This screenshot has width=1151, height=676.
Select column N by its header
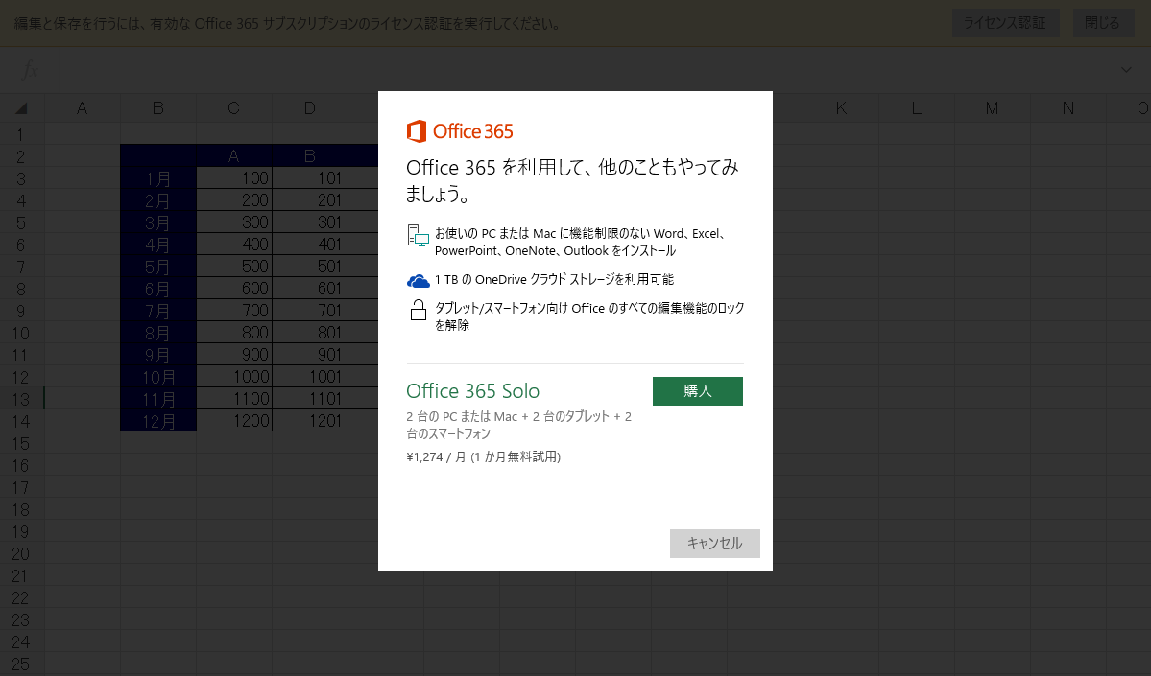pos(1068,108)
